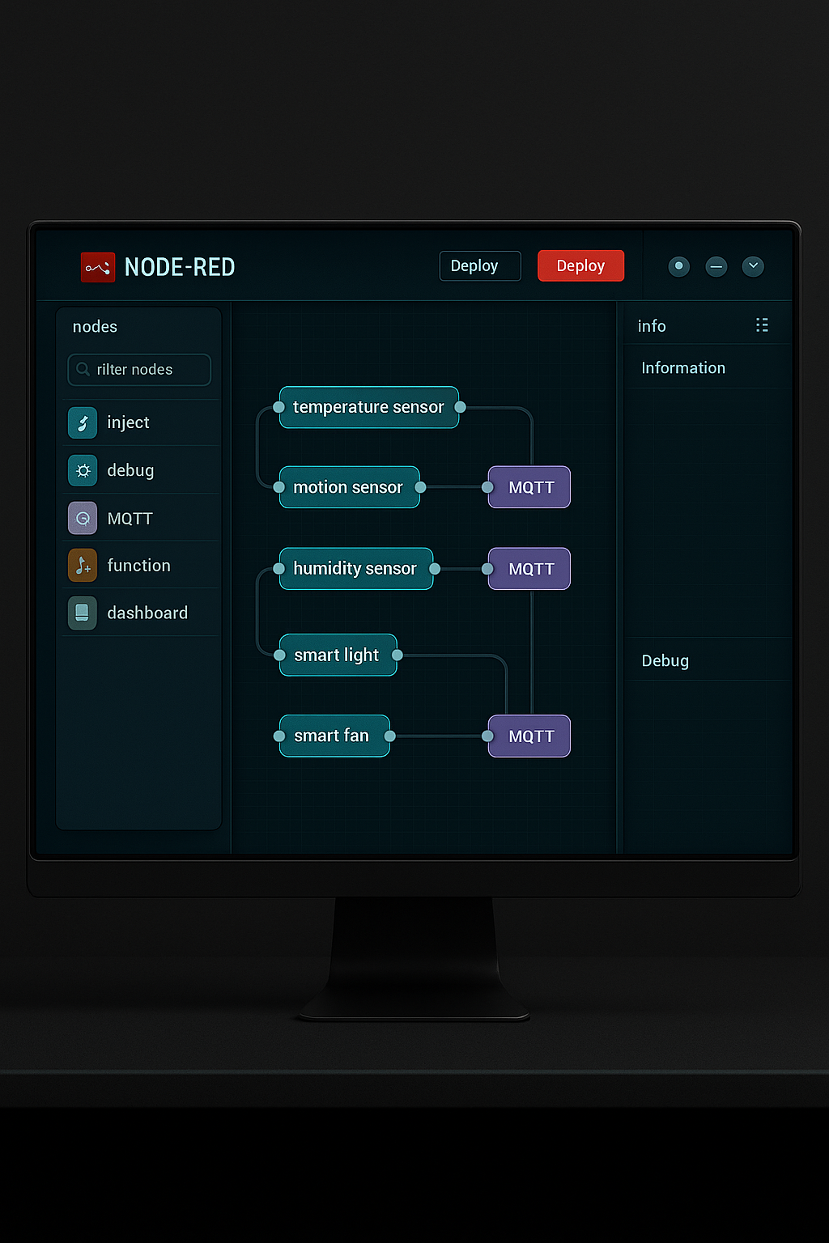Click the minus circle button in header
This screenshot has width=829, height=1243.
click(716, 266)
